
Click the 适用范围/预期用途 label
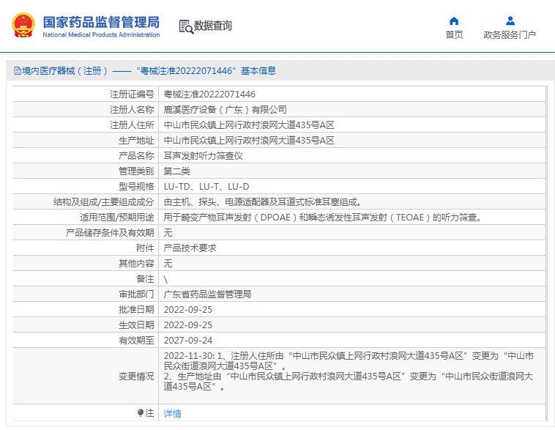117,217
